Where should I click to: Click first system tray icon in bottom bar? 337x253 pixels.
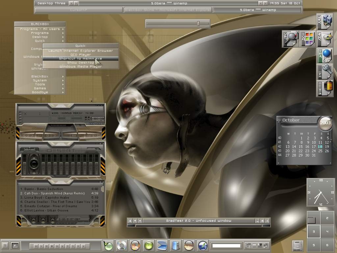coord(248,245)
